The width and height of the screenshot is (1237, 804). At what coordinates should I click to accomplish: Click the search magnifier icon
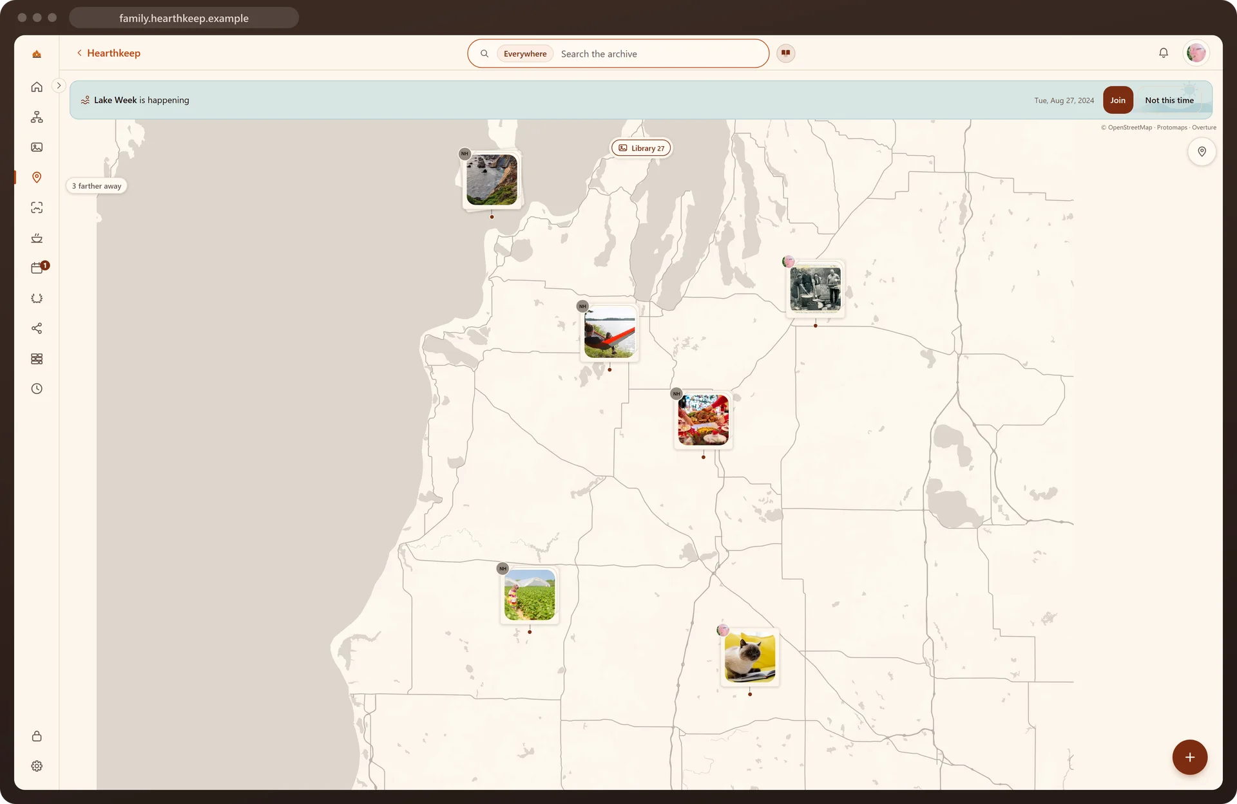484,54
